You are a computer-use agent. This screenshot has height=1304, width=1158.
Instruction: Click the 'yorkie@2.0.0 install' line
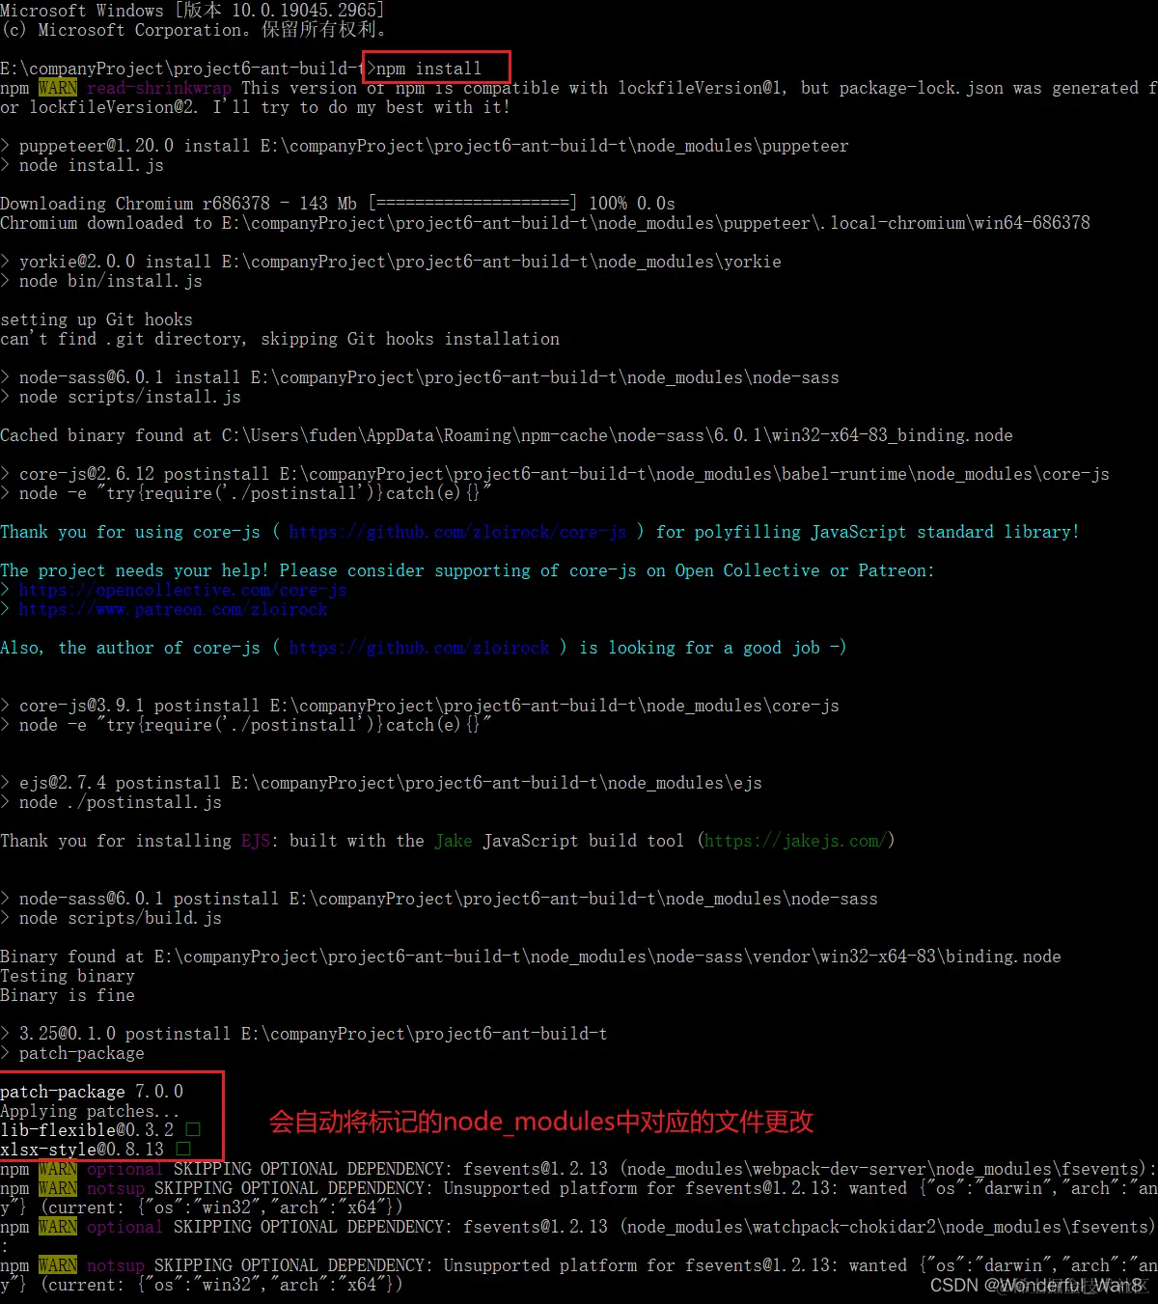[x=391, y=262]
